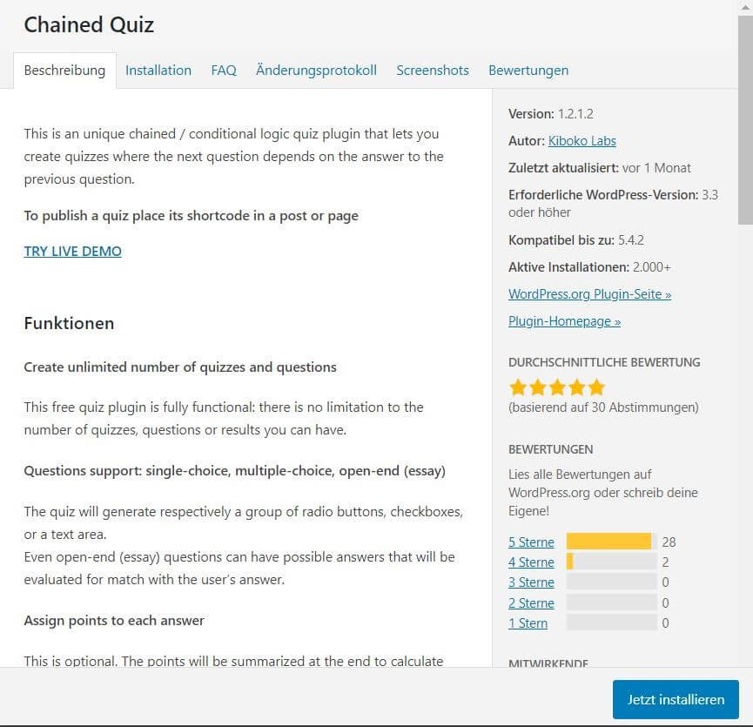Image resolution: width=753 pixels, height=727 pixels.
Task: Click the Jetzt installieren button
Action: [676, 699]
